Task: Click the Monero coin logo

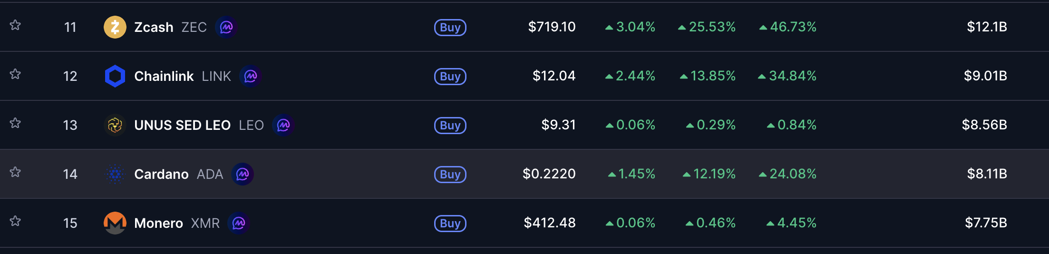Action: click(115, 223)
